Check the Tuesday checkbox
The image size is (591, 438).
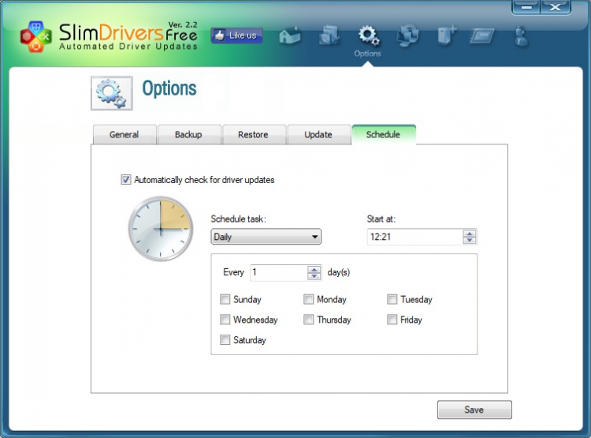(392, 299)
